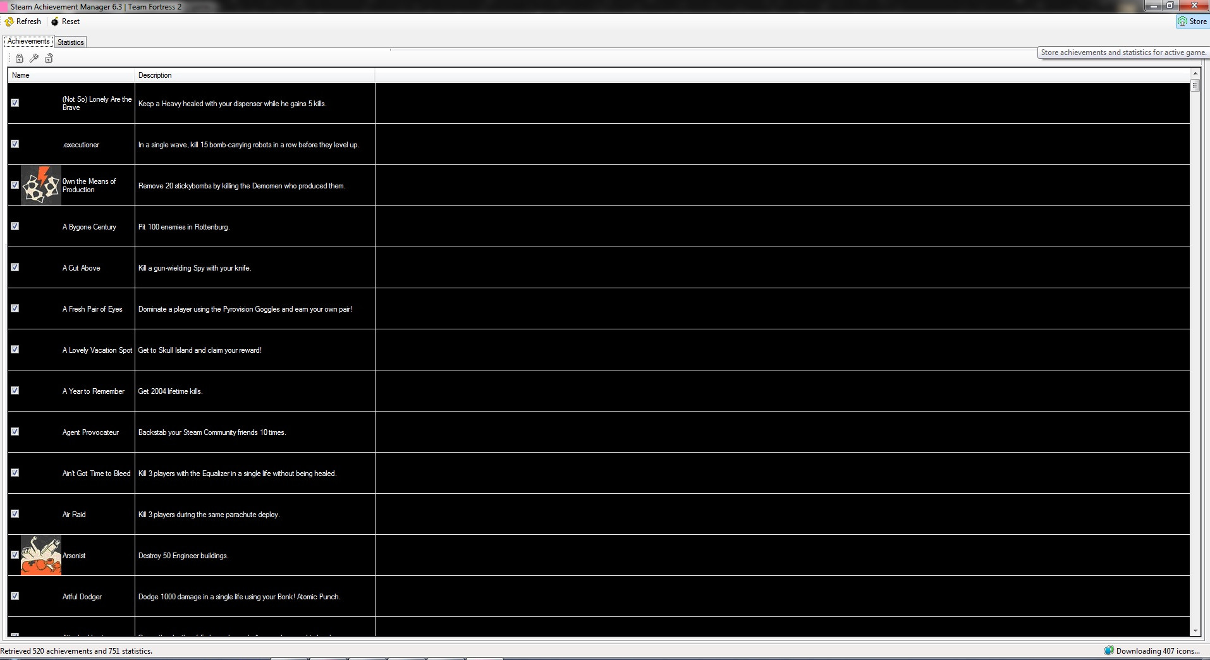This screenshot has height=660, width=1210.
Task: Select the "Ain't Got Time to Bleed" name
Action: [96, 474]
